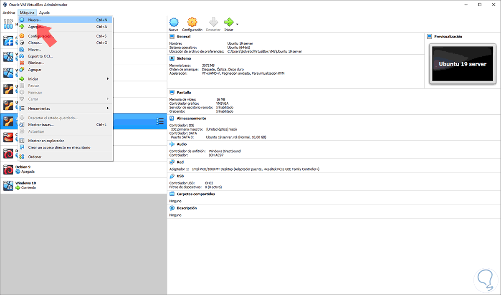This screenshot has height=295, width=501.
Task: Click the Descripción speech bubble icon
Action: coord(172,208)
